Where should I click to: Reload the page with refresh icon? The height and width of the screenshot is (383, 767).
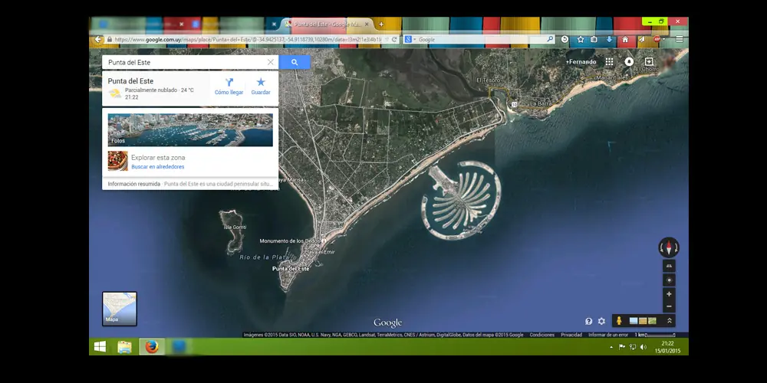(x=394, y=40)
